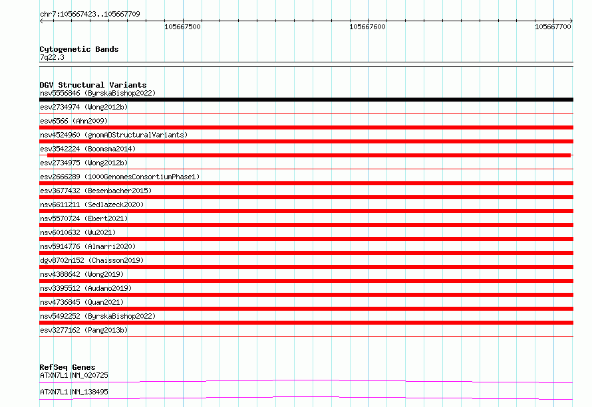The height and width of the screenshot is (407, 592).
Task: Click the 105667700 ruler tick label
Action: 553,27
